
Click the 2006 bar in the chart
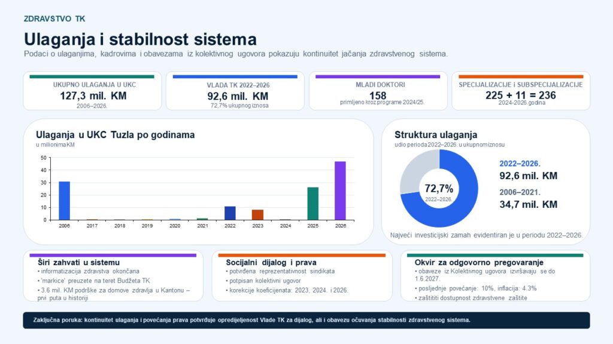(x=65, y=201)
